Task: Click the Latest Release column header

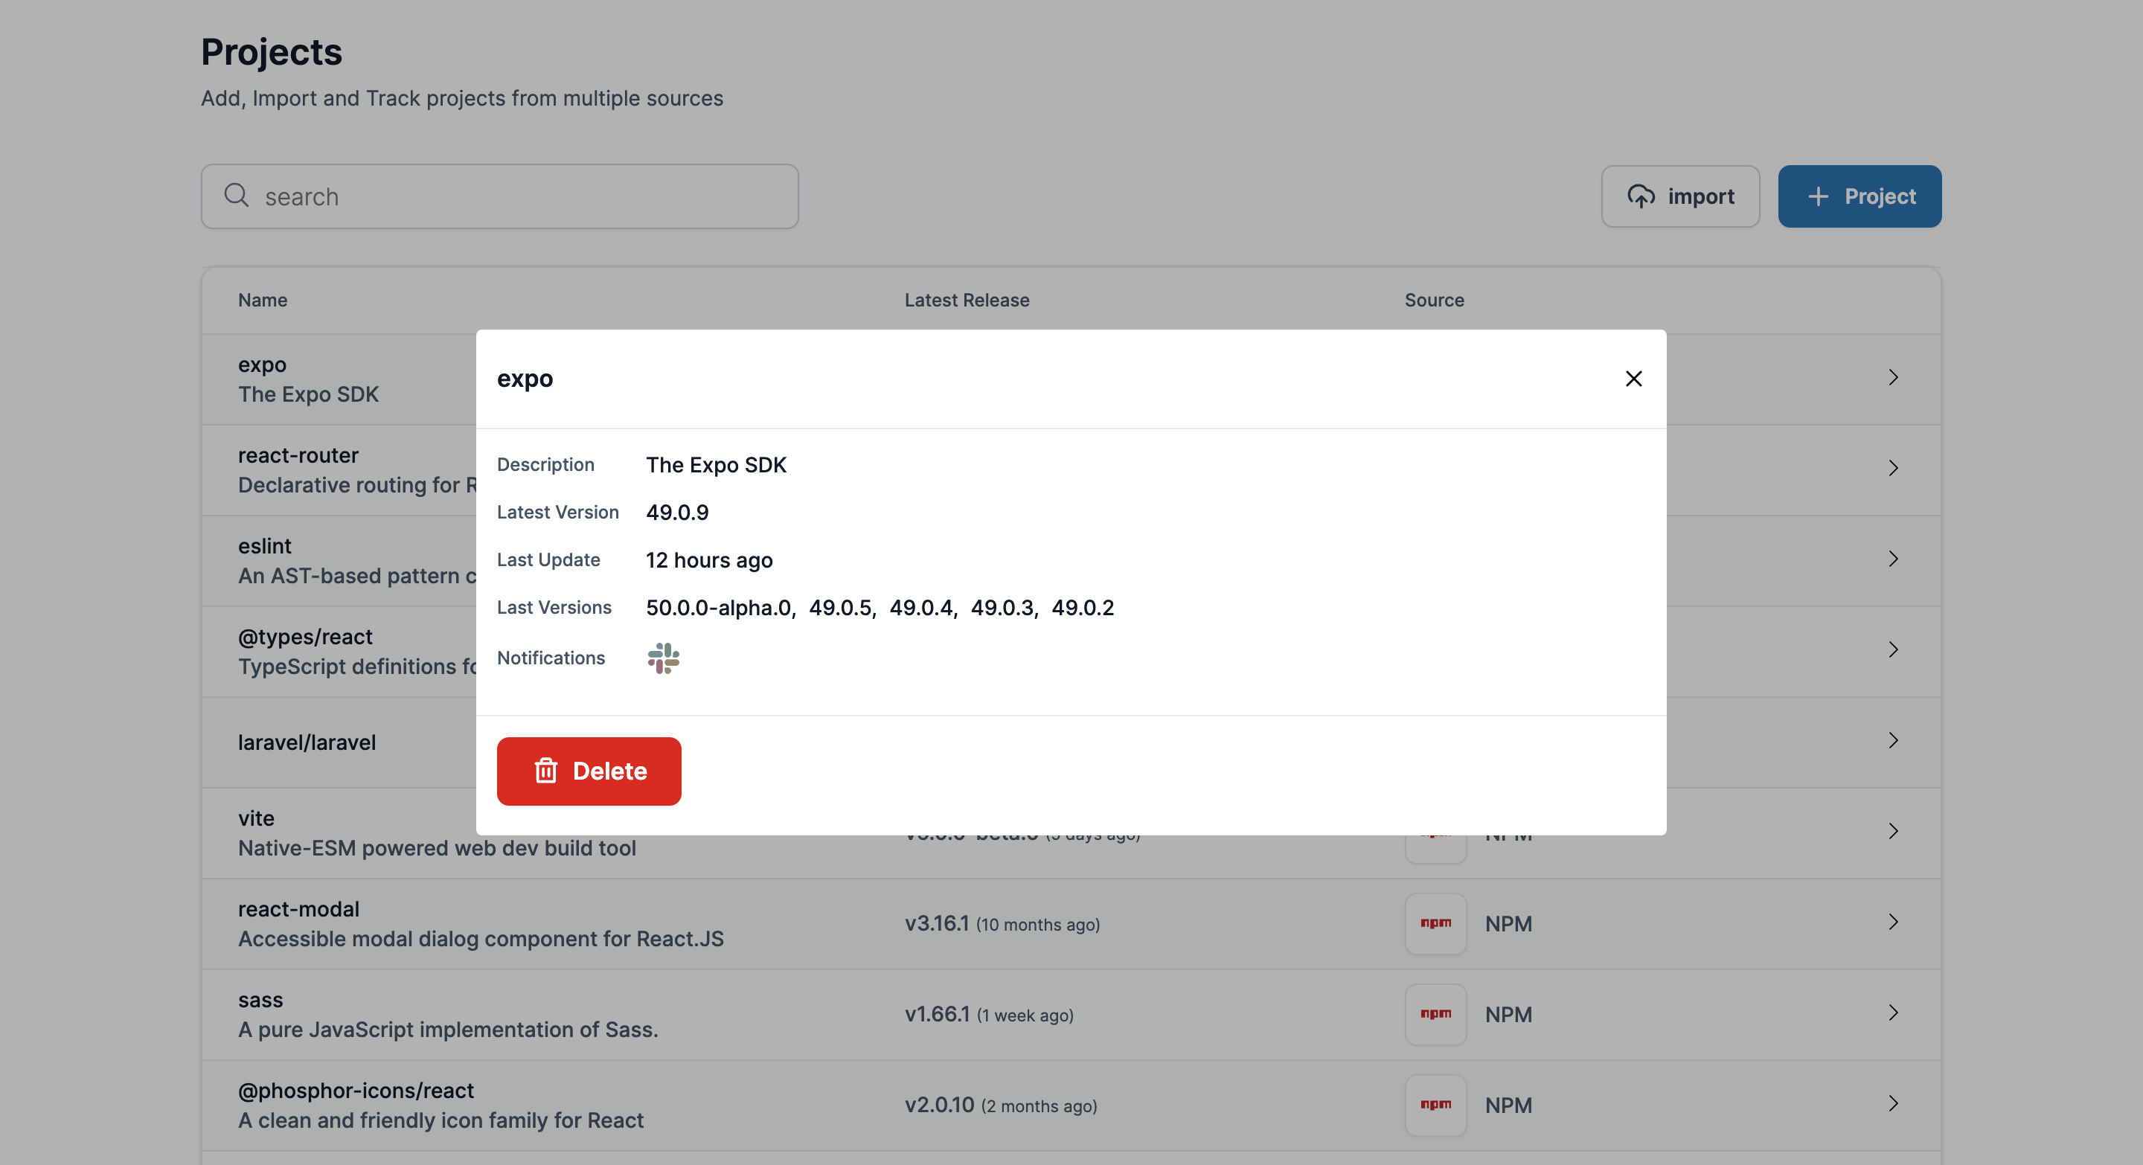Action: 967,301
